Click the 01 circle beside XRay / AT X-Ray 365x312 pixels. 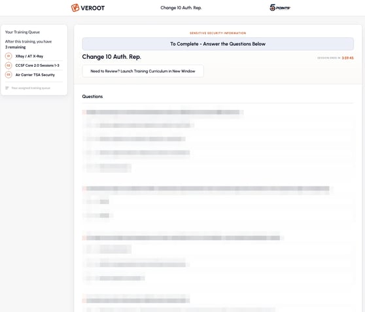tap(9, 56)
